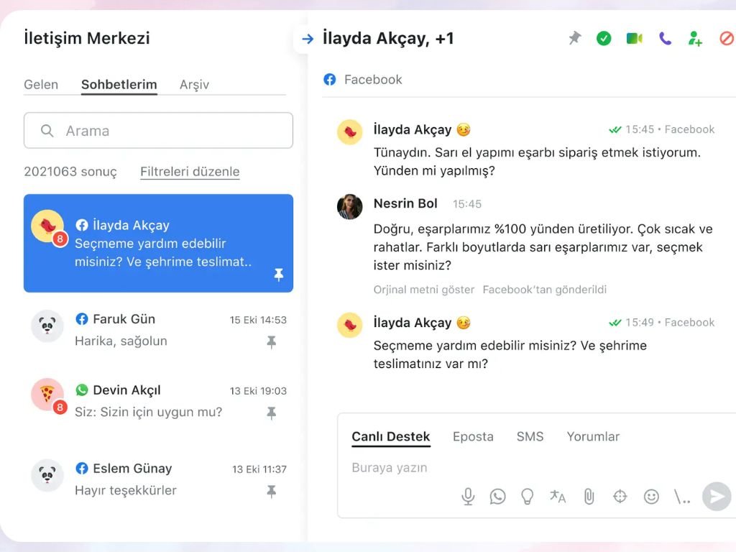The height and width of the screenshot is (552, 736).
Task: Add a participant to the conversation
Action: point(694,38)
